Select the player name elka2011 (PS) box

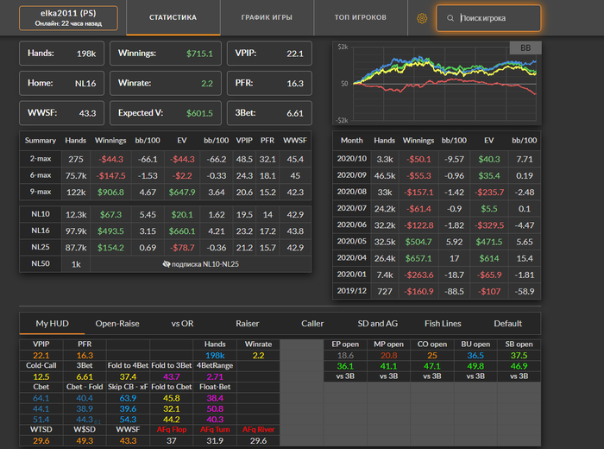click(69, 18)
